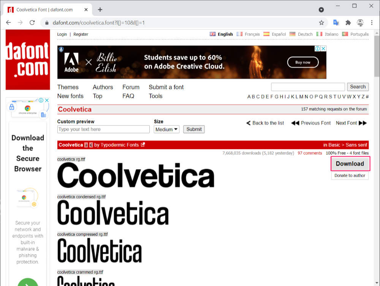Click Back to the list
The height and width of the screenshot is (286, 380).
coord(265,123)
